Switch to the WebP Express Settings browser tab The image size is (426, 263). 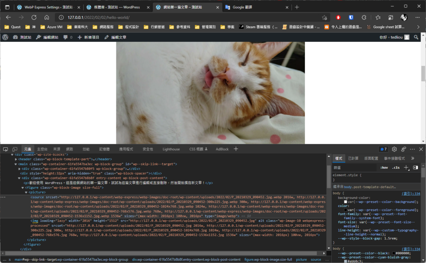[49, 7]
